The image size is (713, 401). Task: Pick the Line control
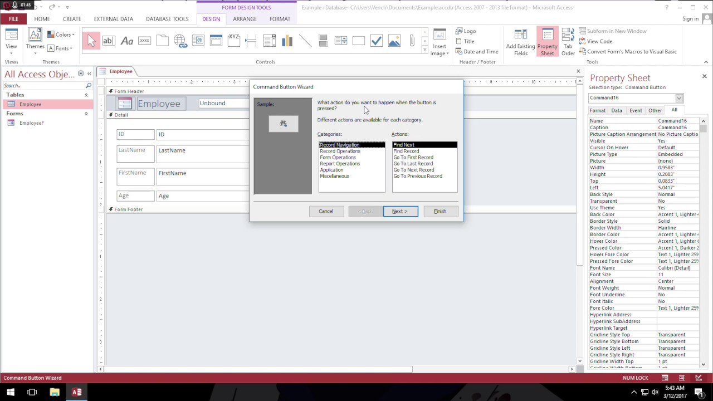coord(305,41)
